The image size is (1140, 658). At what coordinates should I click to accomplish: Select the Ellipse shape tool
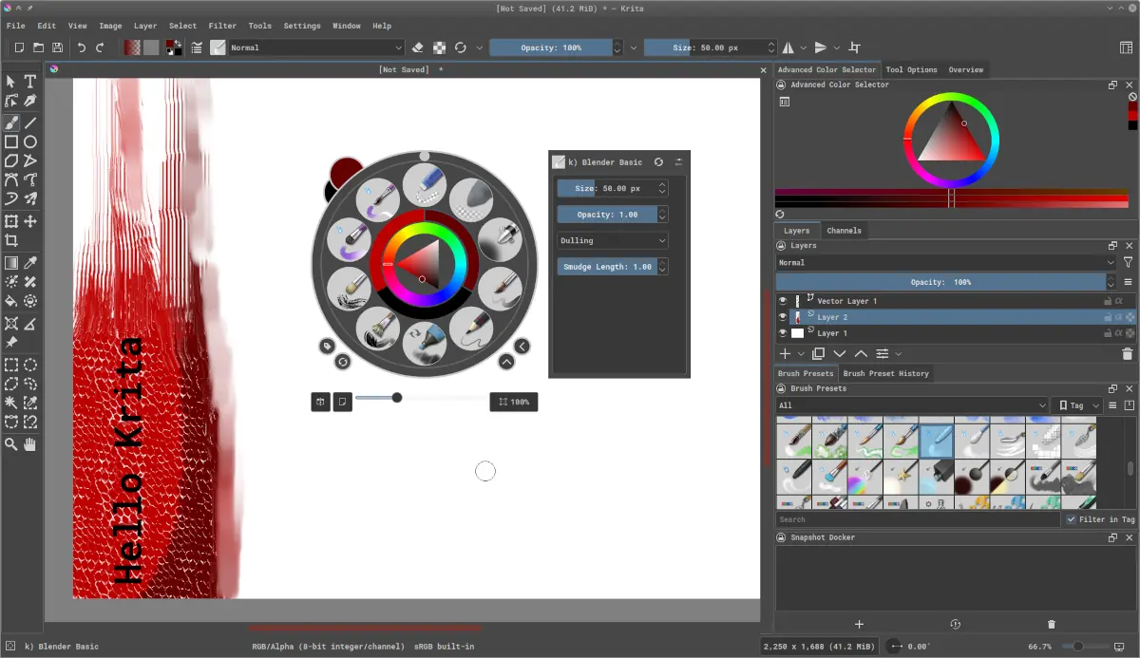pyautogui.click(x=30, y=141)
